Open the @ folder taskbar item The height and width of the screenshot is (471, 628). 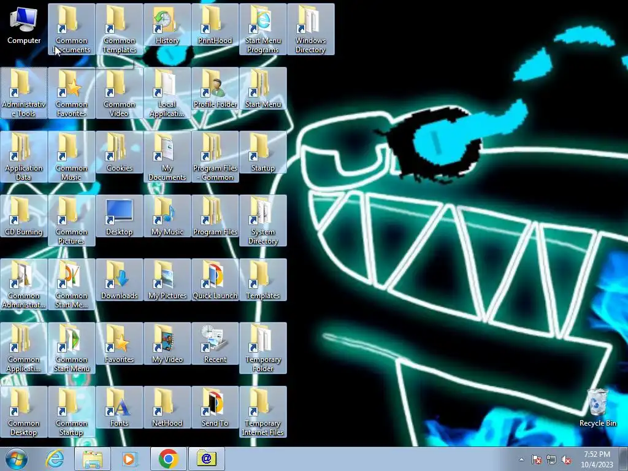[x=206, y=459]
